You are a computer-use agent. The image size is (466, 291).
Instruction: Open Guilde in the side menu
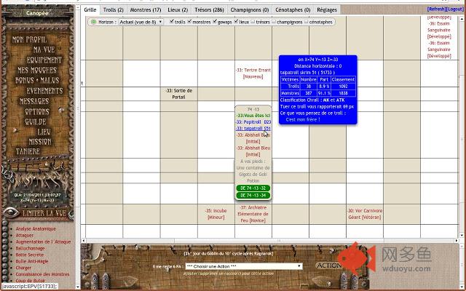(x=36, y=121)
